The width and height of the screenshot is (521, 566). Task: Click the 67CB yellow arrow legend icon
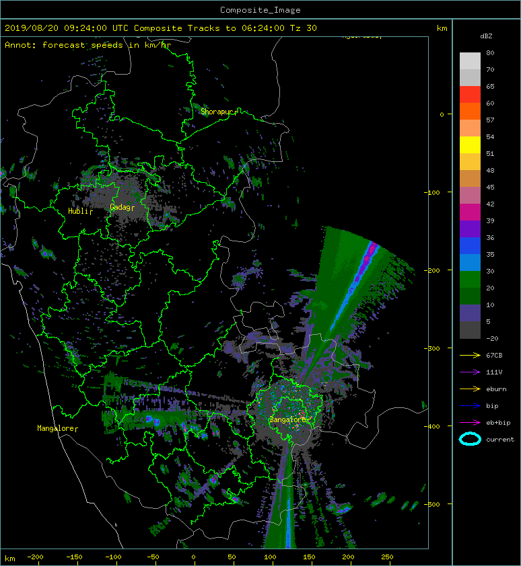tap(470, 355)
